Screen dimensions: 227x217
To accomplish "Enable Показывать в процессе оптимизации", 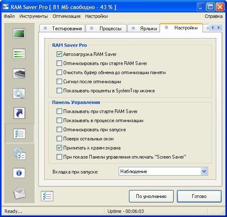I will [59, 121].
